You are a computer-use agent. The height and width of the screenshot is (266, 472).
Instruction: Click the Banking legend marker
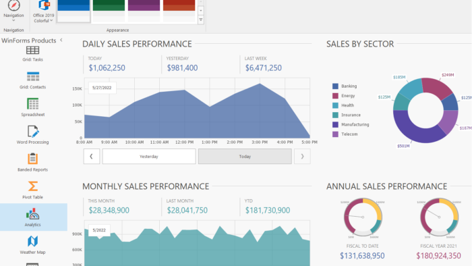[x=335, y=86]
